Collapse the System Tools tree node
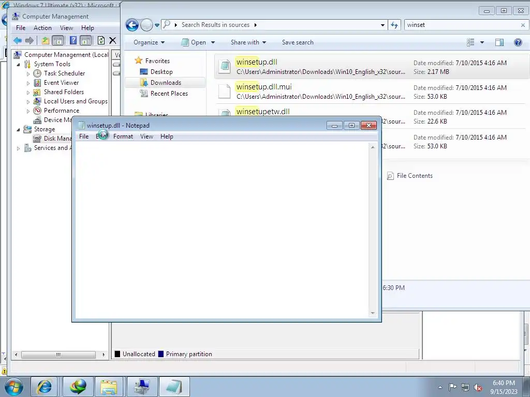This screenshot has height=397, width=530. tap(18, 64)
